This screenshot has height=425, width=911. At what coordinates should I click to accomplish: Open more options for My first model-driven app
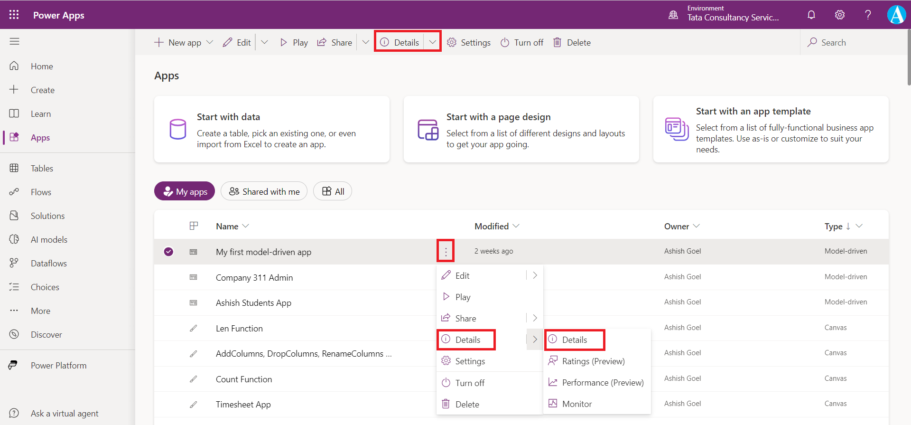[446, 251]
